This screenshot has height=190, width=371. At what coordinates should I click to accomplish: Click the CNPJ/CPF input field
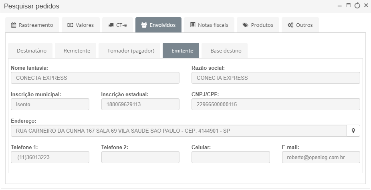click(276, 104)
